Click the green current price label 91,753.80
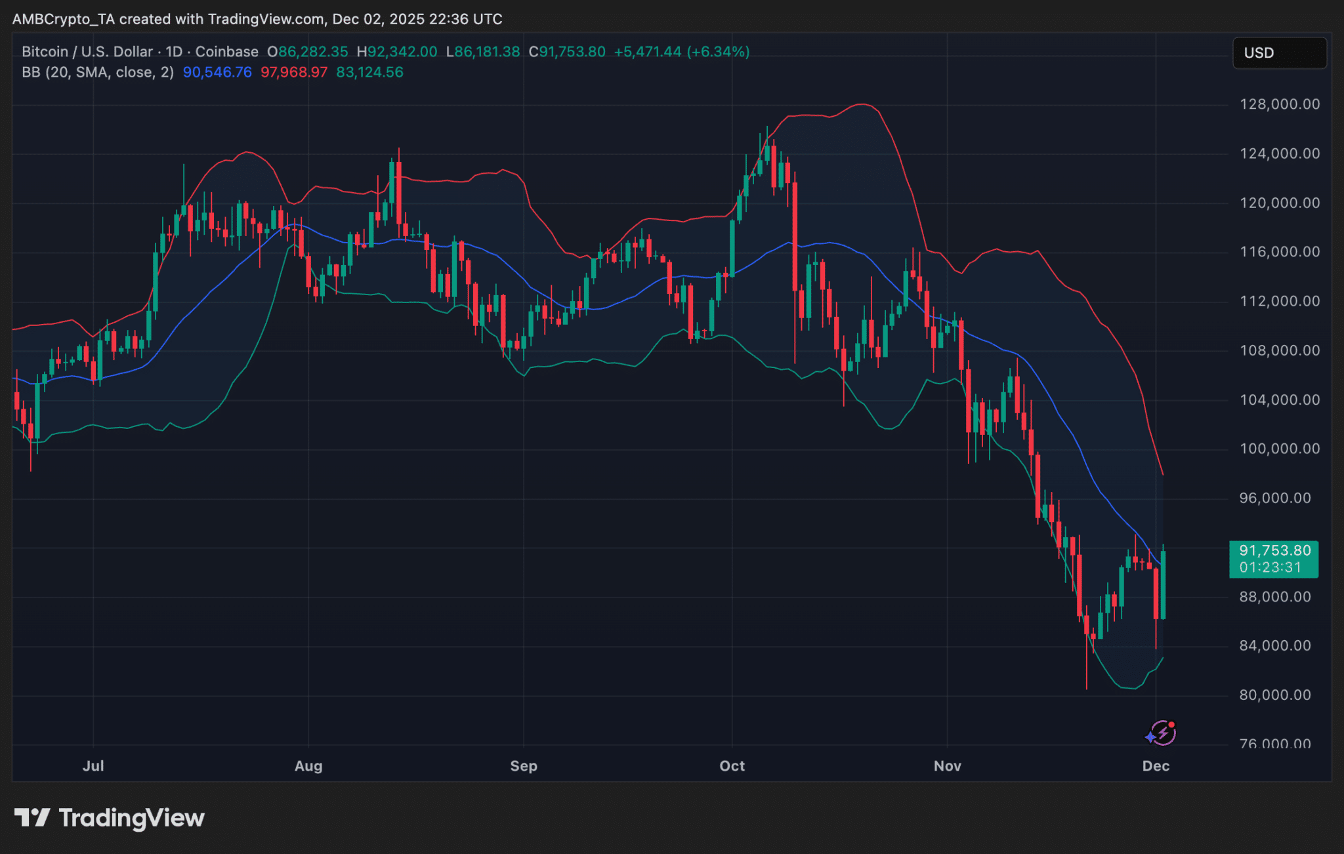The image size is (1344, 854). (1274, 551)
